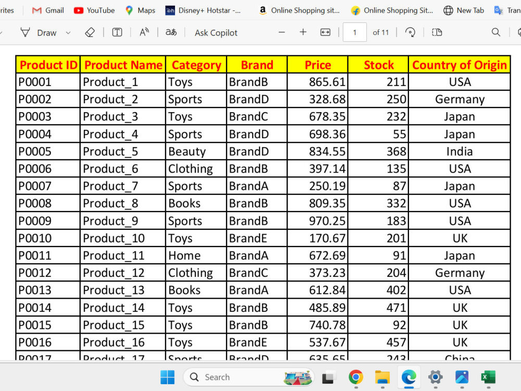Open Excel from taskbar

click(489, 377)
